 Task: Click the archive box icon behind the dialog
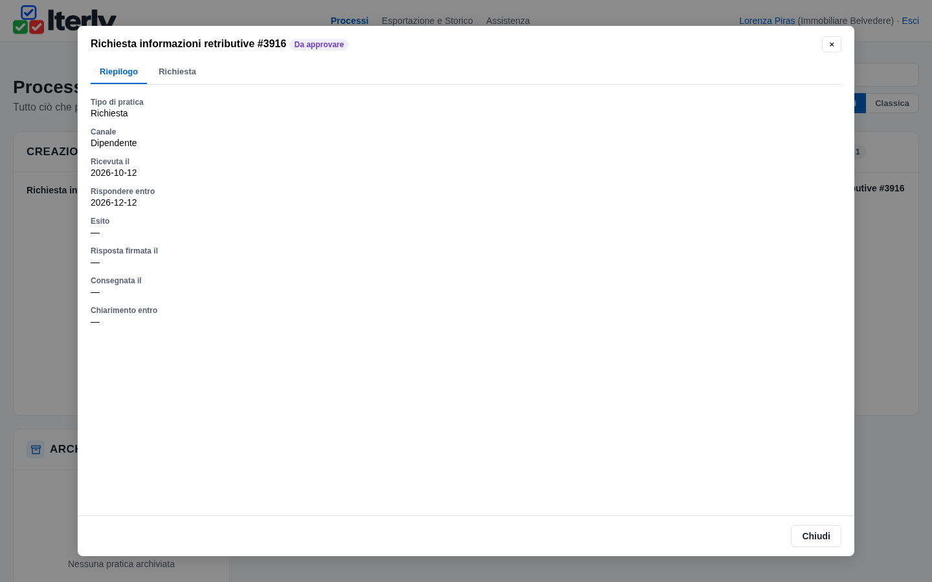[36, 449]
